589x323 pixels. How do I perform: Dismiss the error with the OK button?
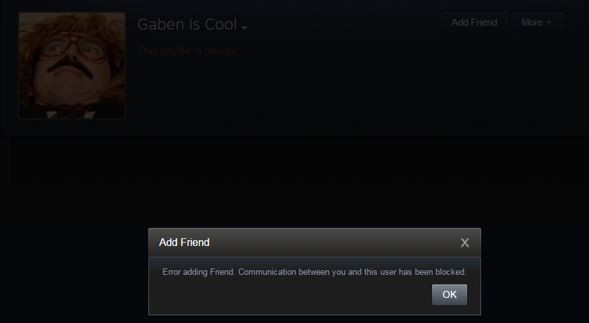coord(449,295)
